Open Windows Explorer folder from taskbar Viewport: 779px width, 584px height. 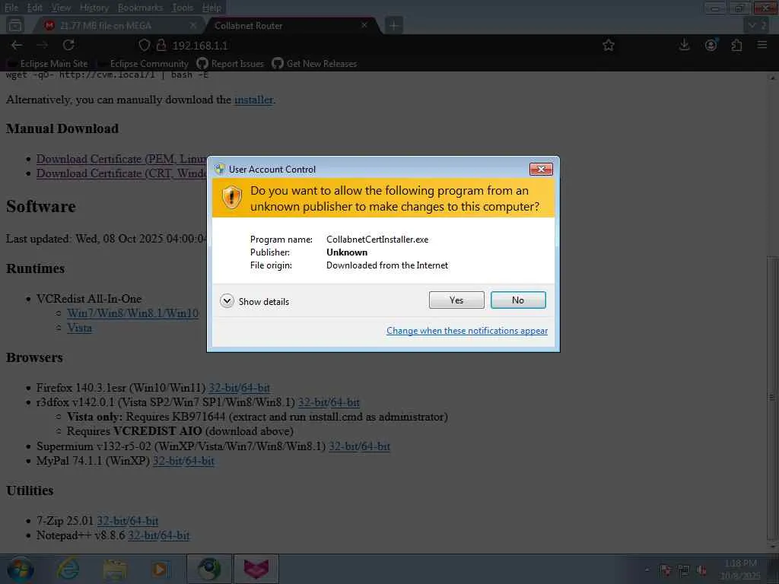pos(115,569)
